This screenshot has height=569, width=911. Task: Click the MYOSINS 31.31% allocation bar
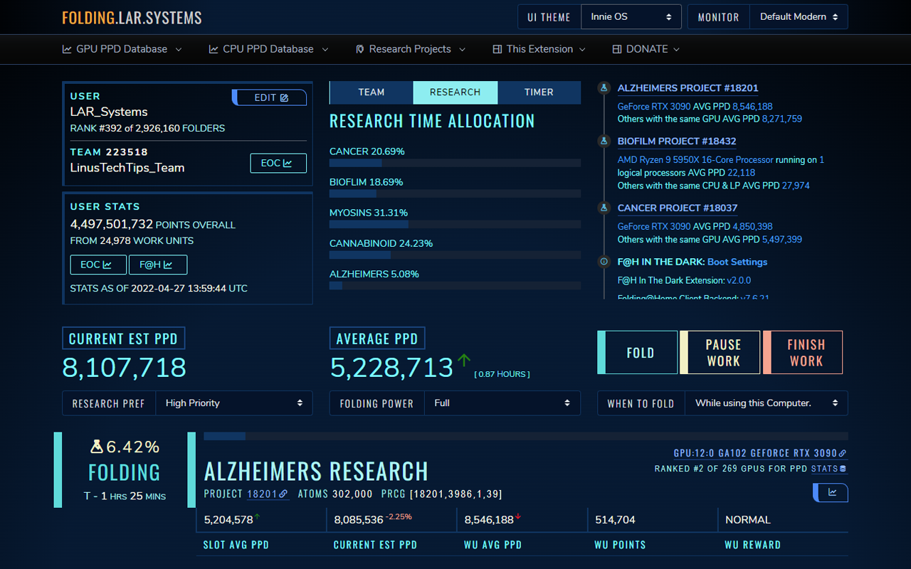[x=455, y=224]
